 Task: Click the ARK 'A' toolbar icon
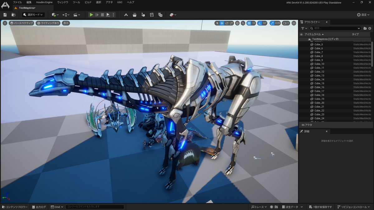[x=126, y=15]
